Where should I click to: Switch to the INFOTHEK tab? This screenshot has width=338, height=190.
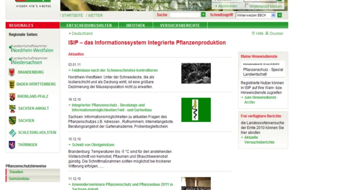click(x=136, y=25)
